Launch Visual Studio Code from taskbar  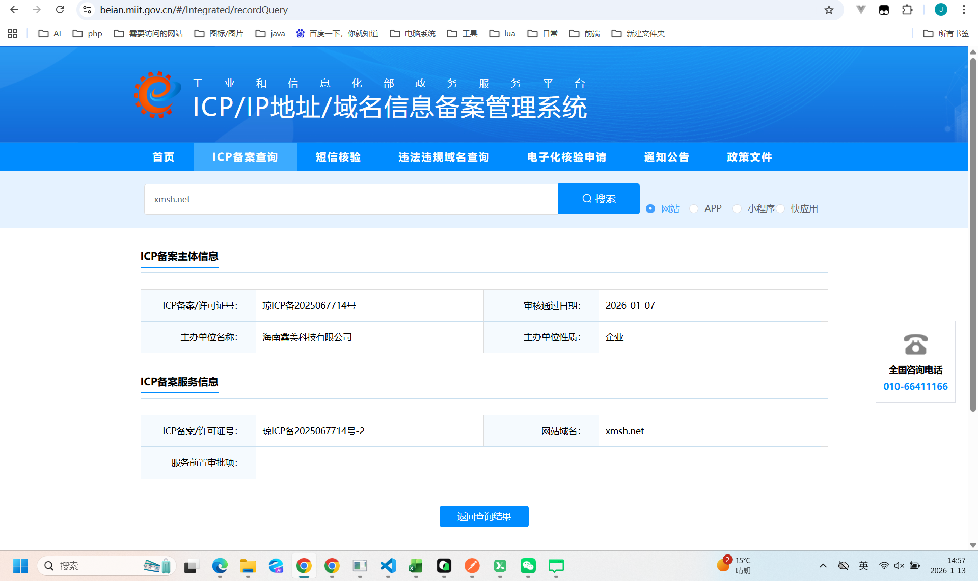388,566
